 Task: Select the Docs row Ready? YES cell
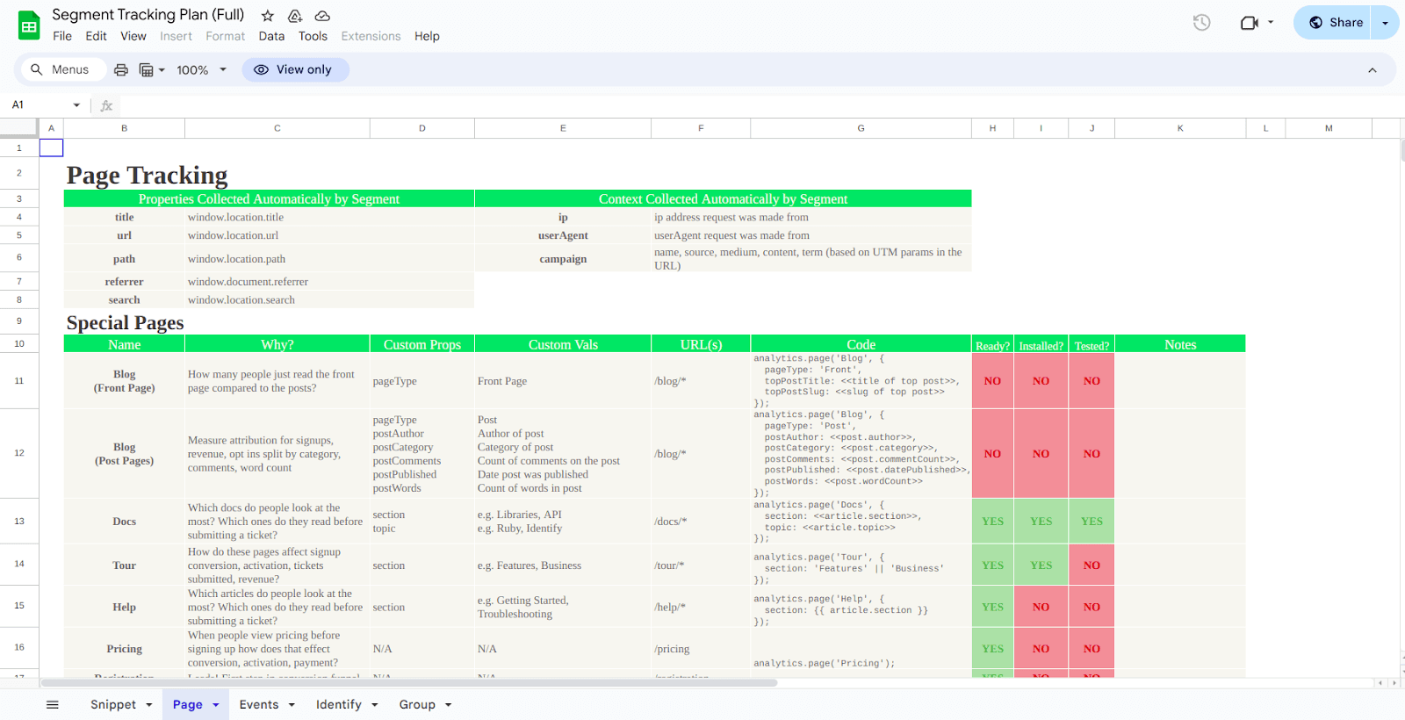coord(992,522)
